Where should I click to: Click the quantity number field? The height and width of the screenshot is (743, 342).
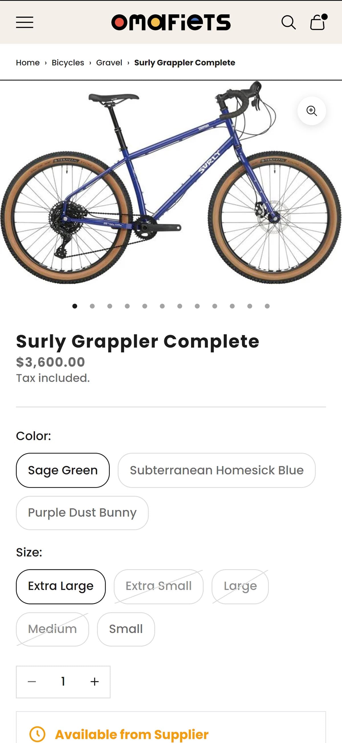tap(63, 682)
